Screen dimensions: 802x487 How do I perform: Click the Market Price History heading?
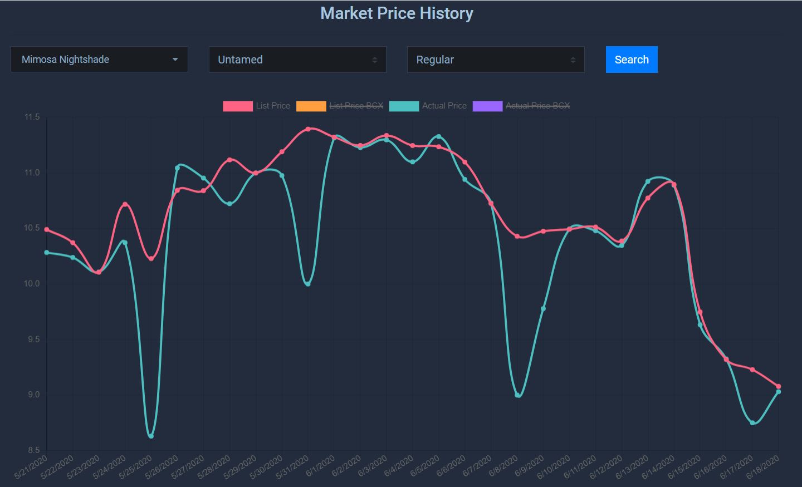[x=397, y=13]
